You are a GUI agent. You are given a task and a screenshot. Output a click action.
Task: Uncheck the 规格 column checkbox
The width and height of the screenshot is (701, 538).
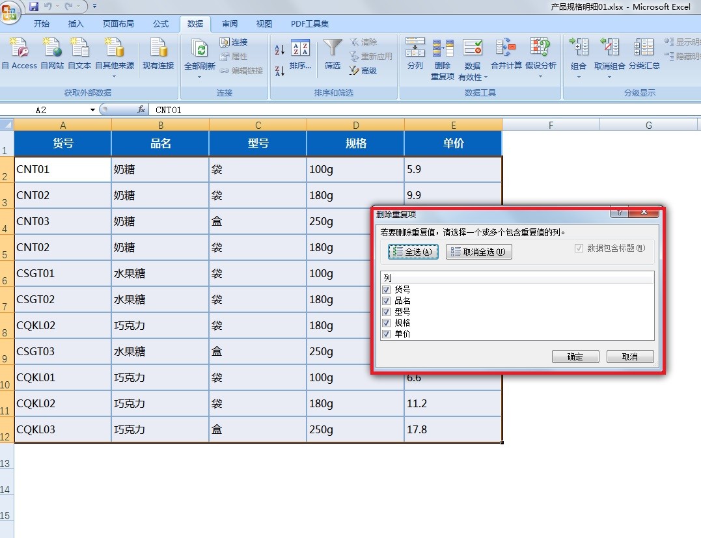point(386,323)
